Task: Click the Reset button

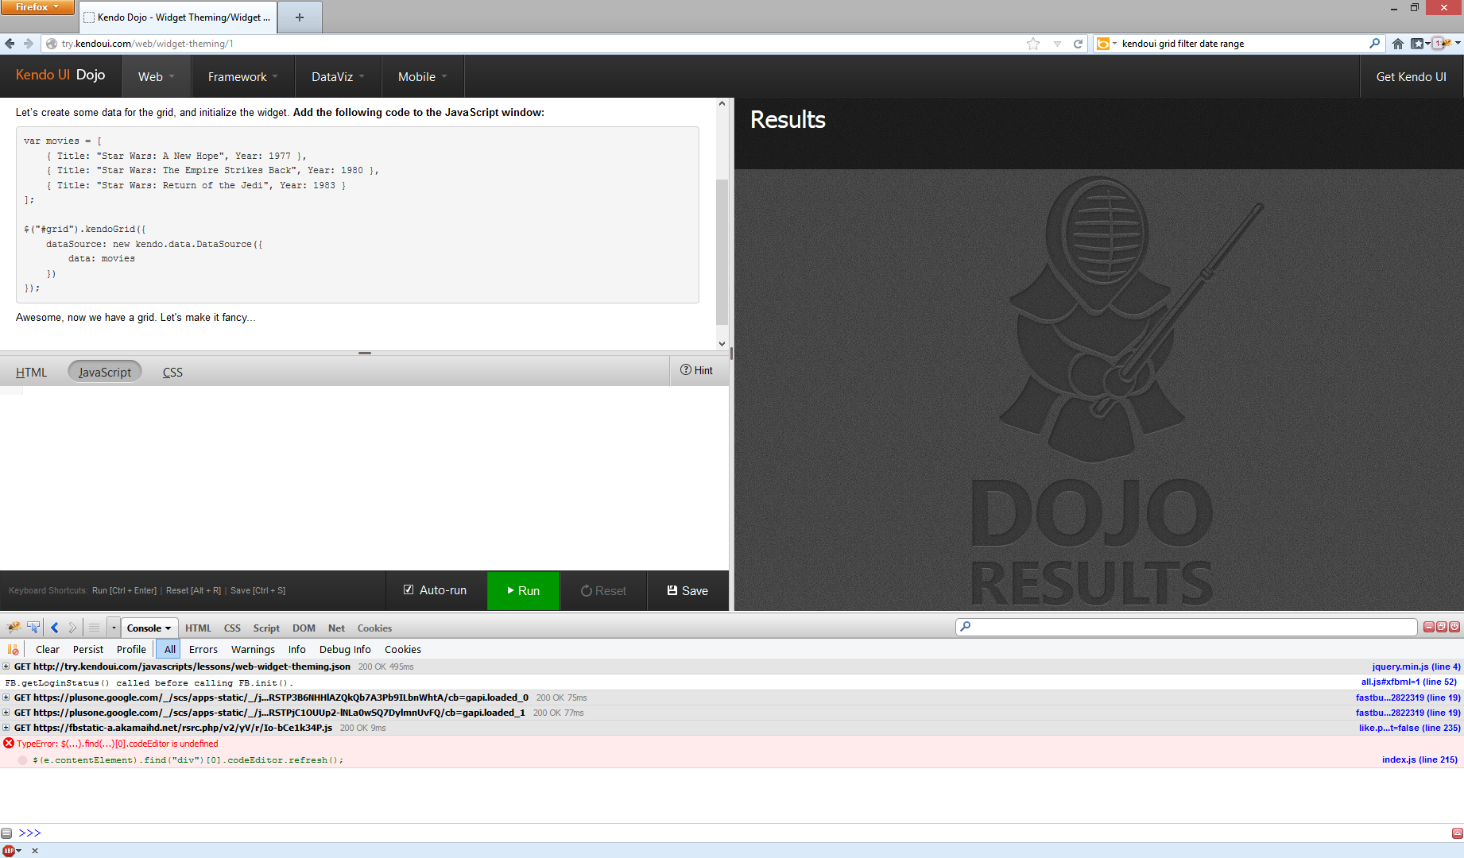Action: click(603, 590)
